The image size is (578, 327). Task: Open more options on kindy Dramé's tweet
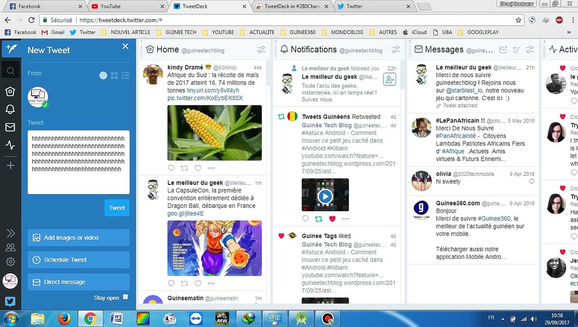tap(211, 168)
